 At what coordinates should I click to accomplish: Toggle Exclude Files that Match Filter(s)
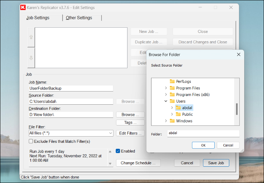pos(31,141)
